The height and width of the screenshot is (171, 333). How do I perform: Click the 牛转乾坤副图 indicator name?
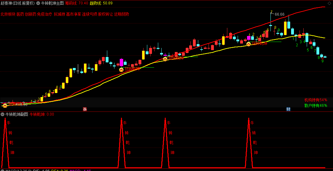click(x=17, y=114)
